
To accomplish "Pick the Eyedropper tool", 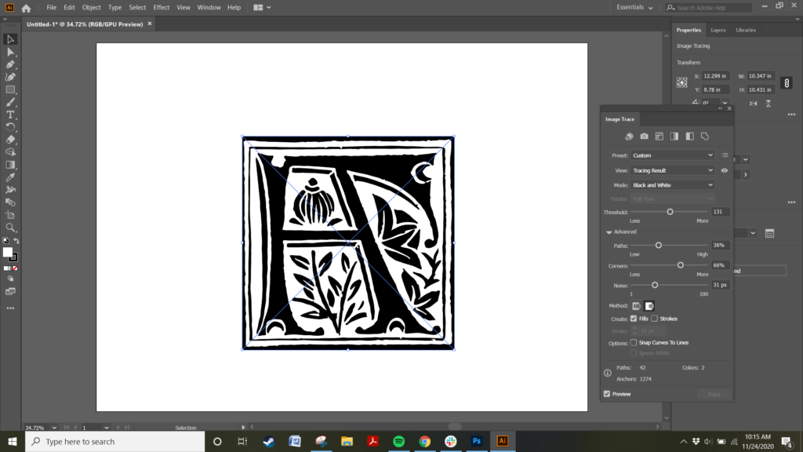I will click(11, 177).
